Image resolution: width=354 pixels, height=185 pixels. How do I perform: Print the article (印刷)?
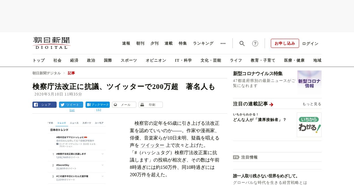click(x=151, y=105)
